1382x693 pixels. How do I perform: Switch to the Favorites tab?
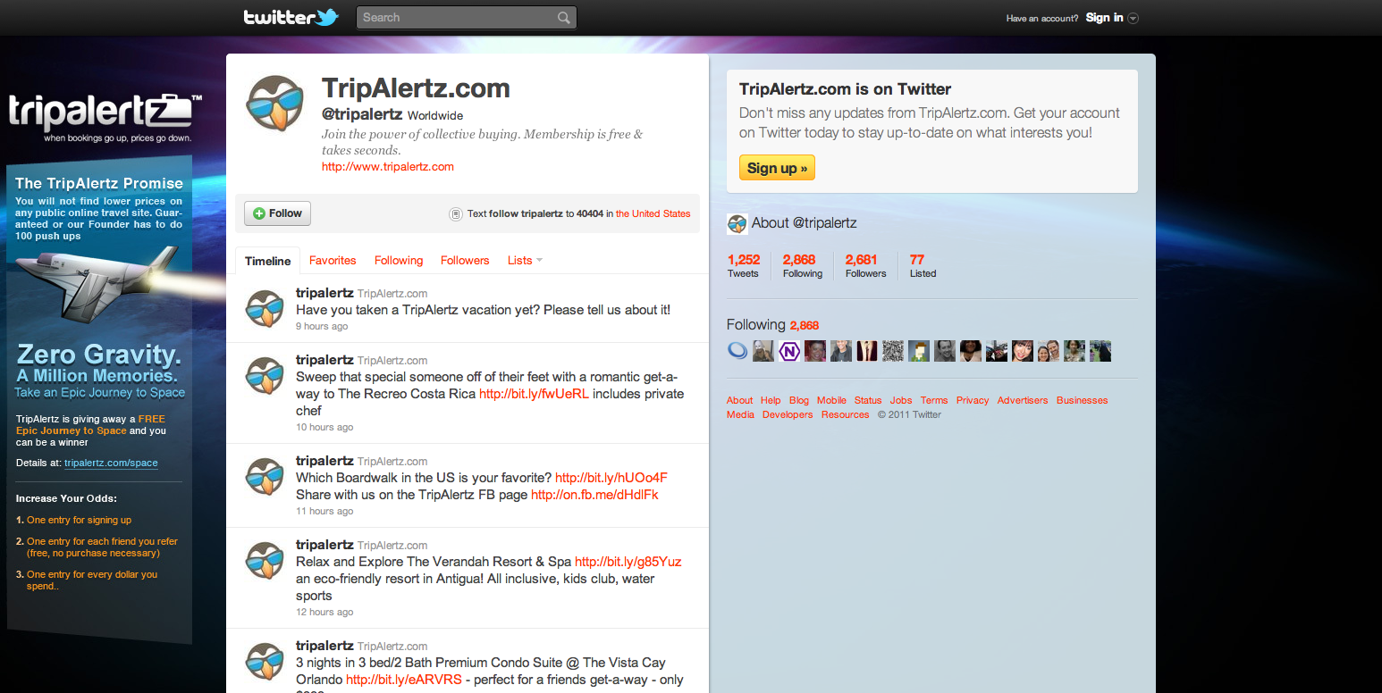coord(333,261)
